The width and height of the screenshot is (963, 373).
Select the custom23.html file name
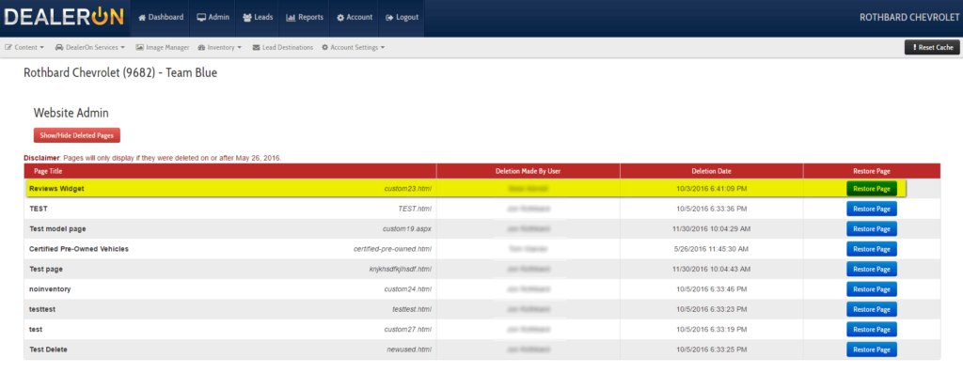pos(408,189)
